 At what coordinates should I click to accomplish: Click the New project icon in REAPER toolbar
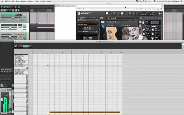[x=2, y=7]
